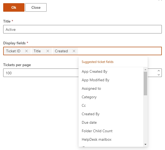
Task: Click the Suggested ticket fields header
Action: [x=98, y=62]
